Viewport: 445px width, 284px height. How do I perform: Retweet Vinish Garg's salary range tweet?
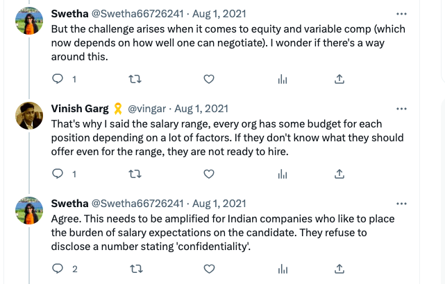(135, 174)
